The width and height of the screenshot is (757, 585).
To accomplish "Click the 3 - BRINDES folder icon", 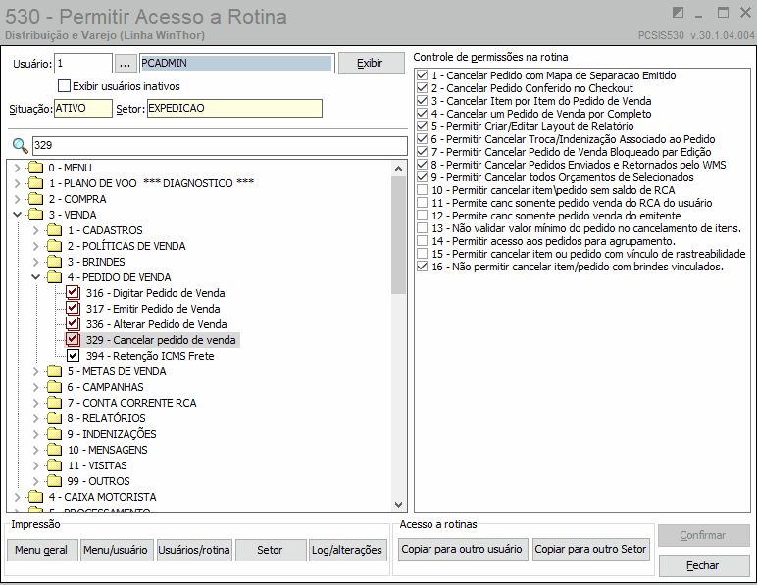I will click(x=54, y=262).
